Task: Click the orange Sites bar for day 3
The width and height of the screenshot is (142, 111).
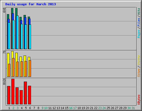Action: pyautogui.click(x=17, y=69)
